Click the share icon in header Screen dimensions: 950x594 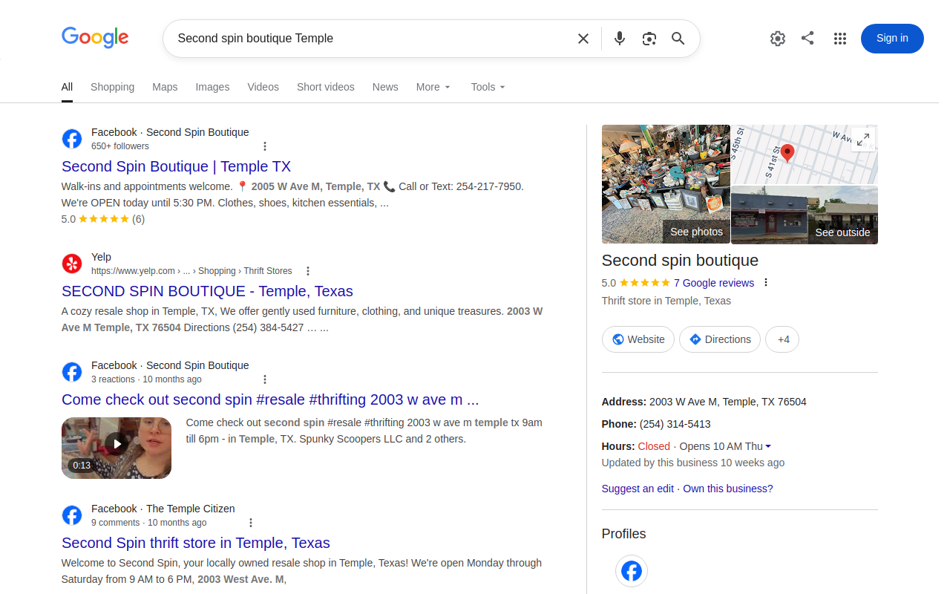[807, 38]
